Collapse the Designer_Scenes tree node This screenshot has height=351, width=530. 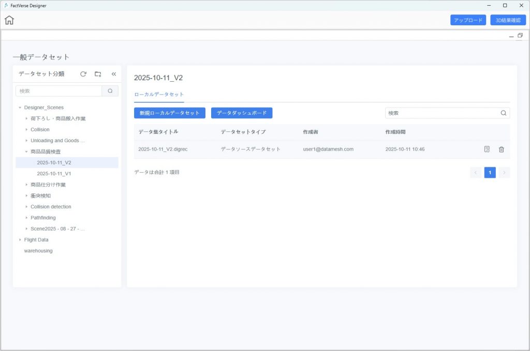click(x=20, y=108)
